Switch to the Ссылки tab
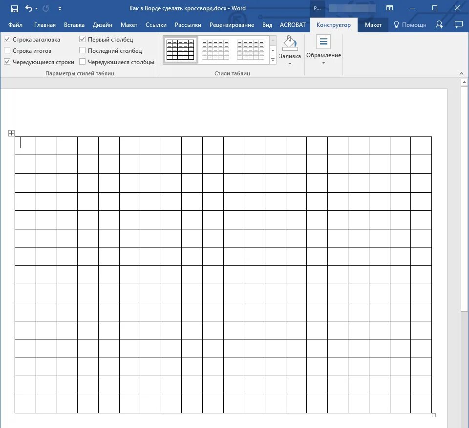The width and height of the screenshot is (469, 428). point(156,25)
